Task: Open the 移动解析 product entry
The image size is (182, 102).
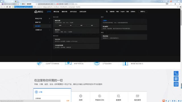Action: [x=124, y=27]
